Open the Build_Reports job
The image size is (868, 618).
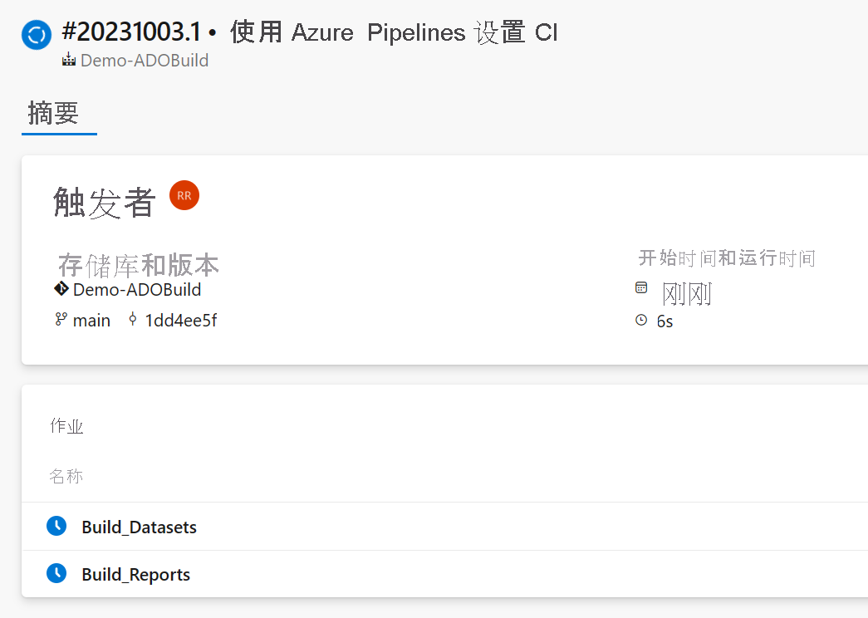point(136,575)
